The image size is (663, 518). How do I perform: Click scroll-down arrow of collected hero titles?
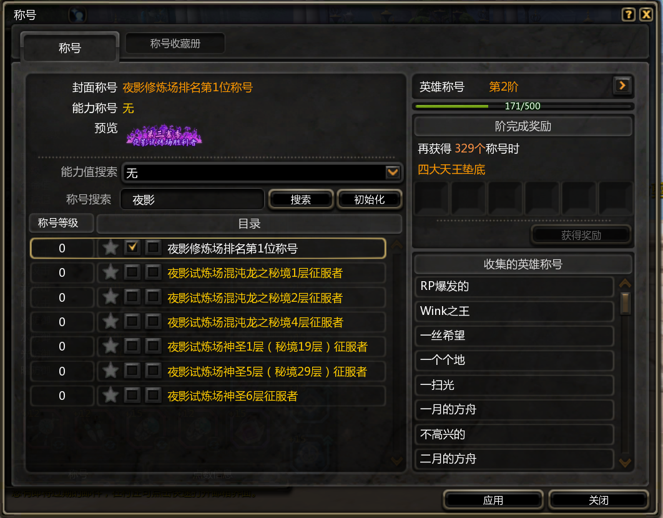(x=625, y=462)
